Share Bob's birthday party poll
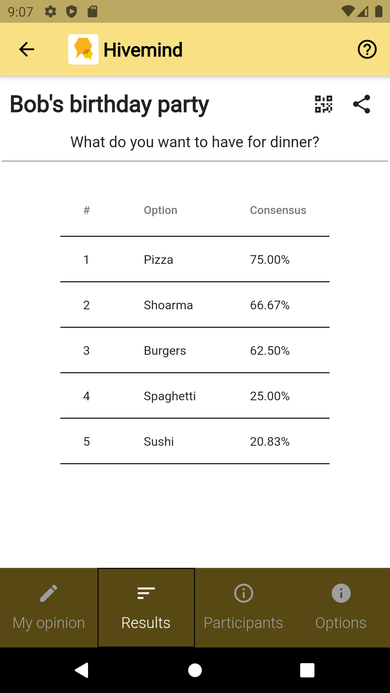Screen dimensions: 390x693 361,104
